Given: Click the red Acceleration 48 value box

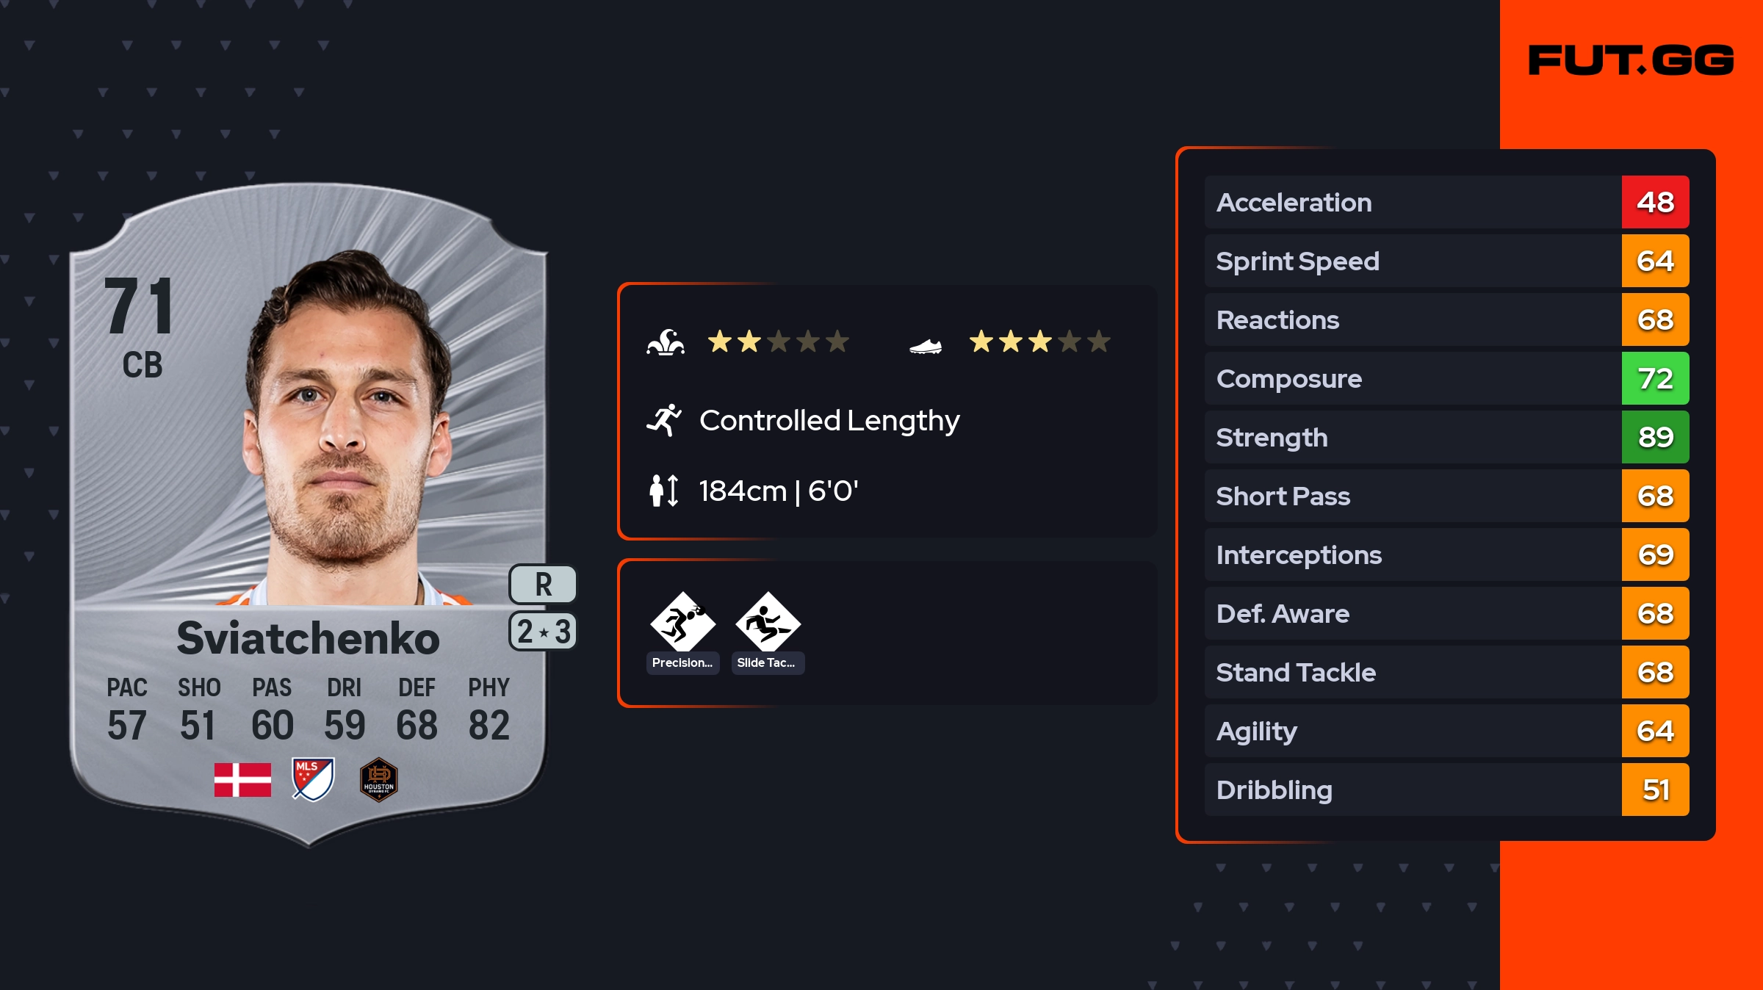Looking at the screenshot, I should (x=1655, y=202).
